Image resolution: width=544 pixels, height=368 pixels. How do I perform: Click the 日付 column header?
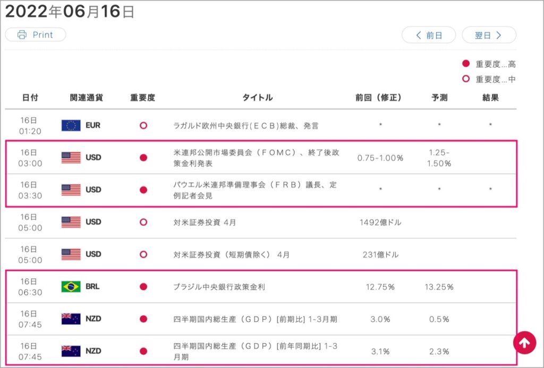(x=30, y=98)
